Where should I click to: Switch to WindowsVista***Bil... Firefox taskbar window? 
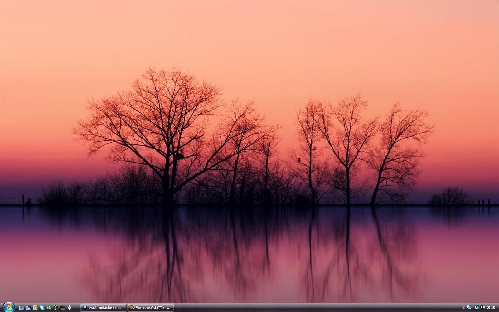[151, 308]
